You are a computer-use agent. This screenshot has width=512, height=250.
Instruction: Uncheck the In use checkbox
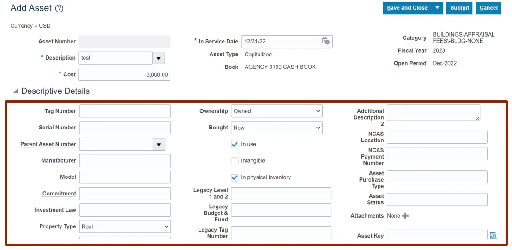tap(235, 144)
